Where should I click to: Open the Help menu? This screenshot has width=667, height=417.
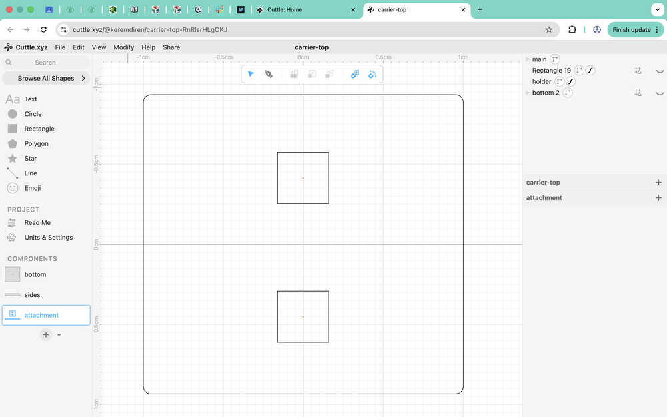(x=149, y=47)
